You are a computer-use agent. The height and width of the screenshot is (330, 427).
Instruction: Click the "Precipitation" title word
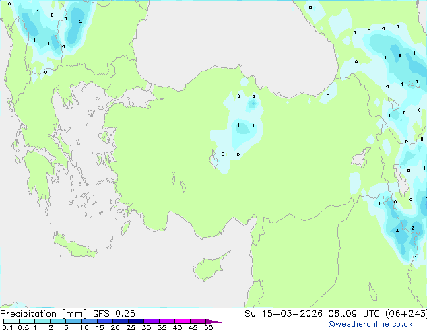[28, 314]
